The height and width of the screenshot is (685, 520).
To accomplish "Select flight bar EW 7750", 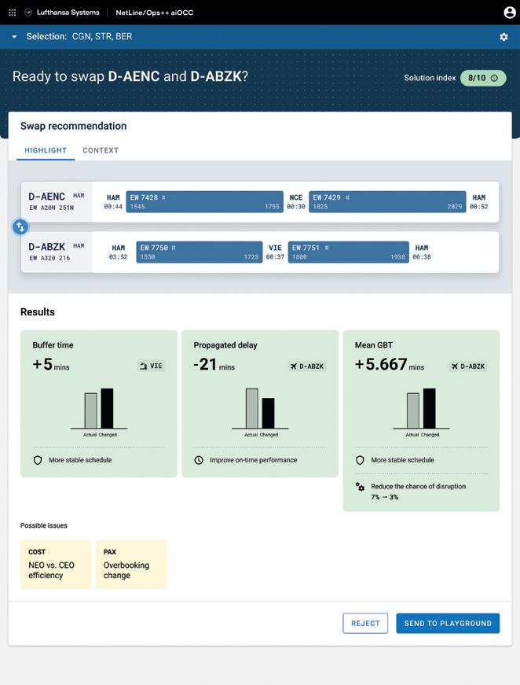I will (x=200, y=252).
